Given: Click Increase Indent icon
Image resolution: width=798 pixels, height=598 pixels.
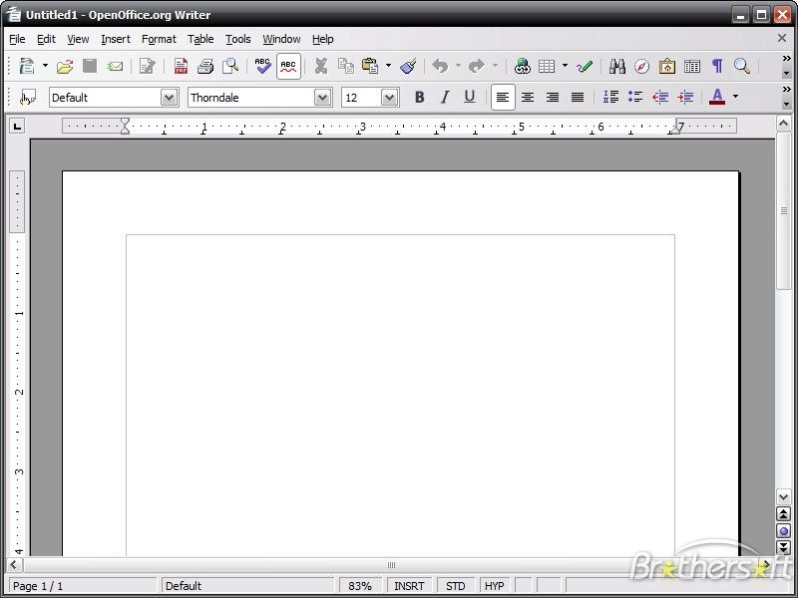Looking at the screenshot, I should (x=686, y=97).
